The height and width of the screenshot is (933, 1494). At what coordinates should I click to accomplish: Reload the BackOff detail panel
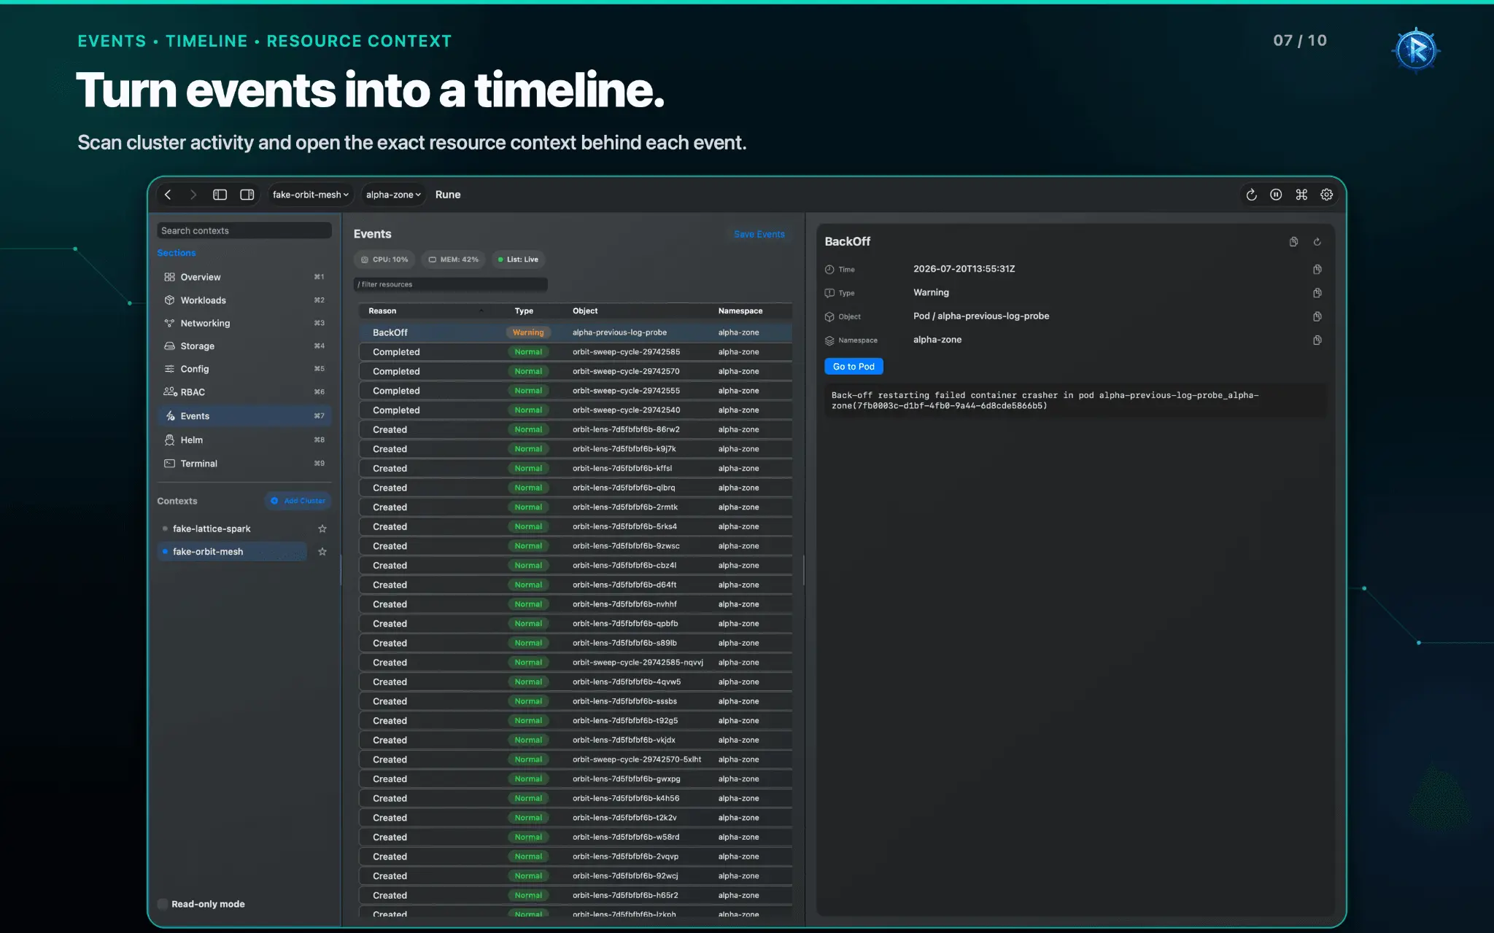coord(1317,242)
